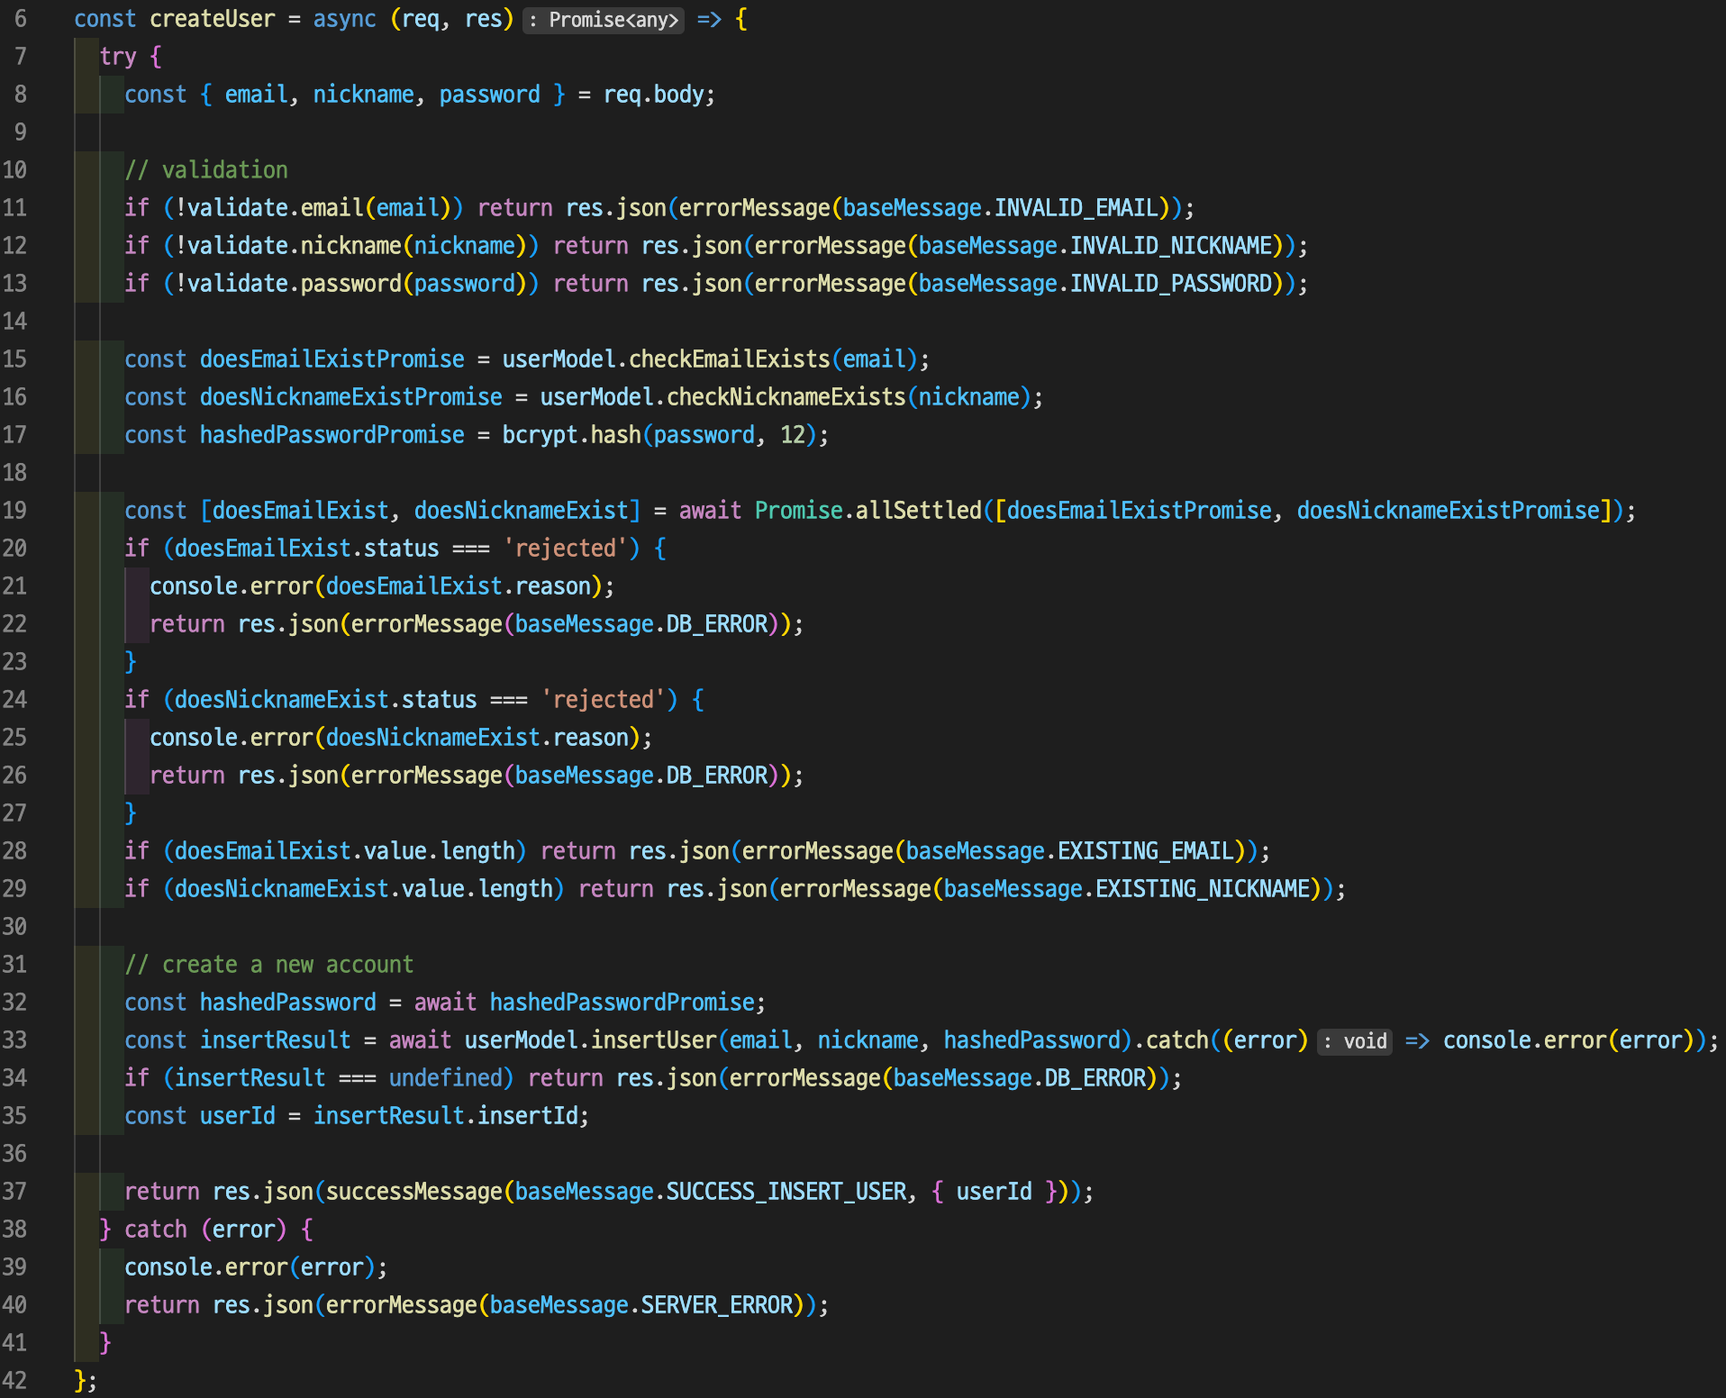Click line number 42 in the gutter
The height and width of the screenshot is (1398, 1726).
click(15, 1381)
